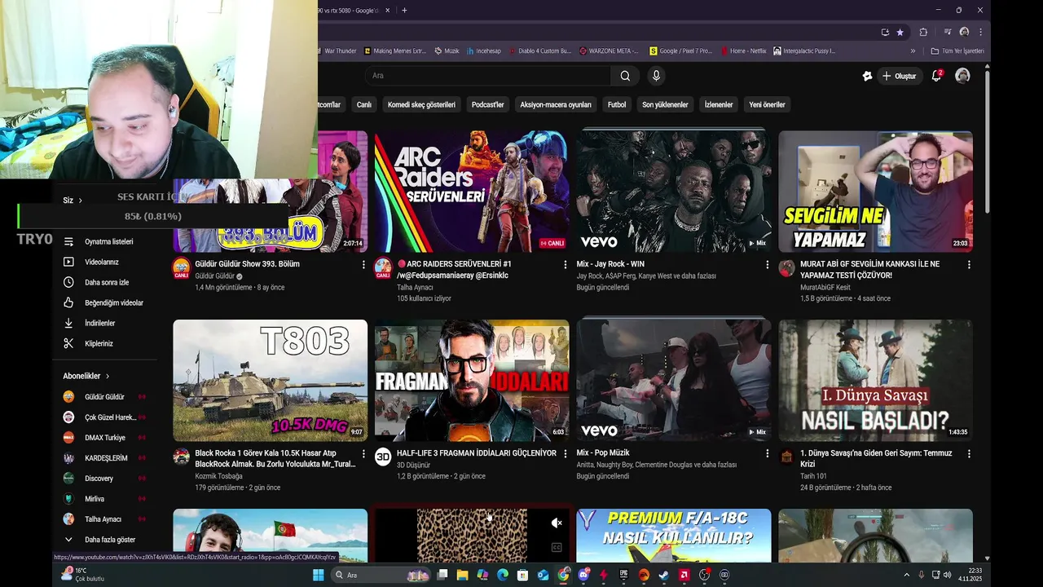Start voice search with the microphone icon
This screenshot has width=1043, height=587.
(656, 76)
